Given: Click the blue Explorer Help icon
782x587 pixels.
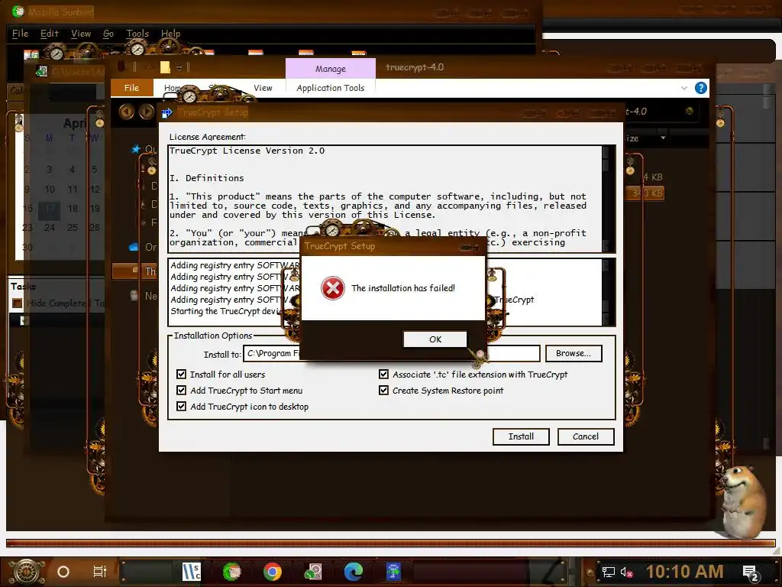Looking at the screenshot, I should point(701,88).
